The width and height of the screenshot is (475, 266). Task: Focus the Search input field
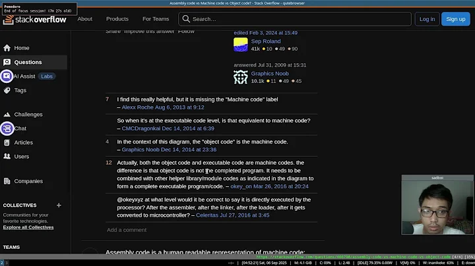(295, 19)
